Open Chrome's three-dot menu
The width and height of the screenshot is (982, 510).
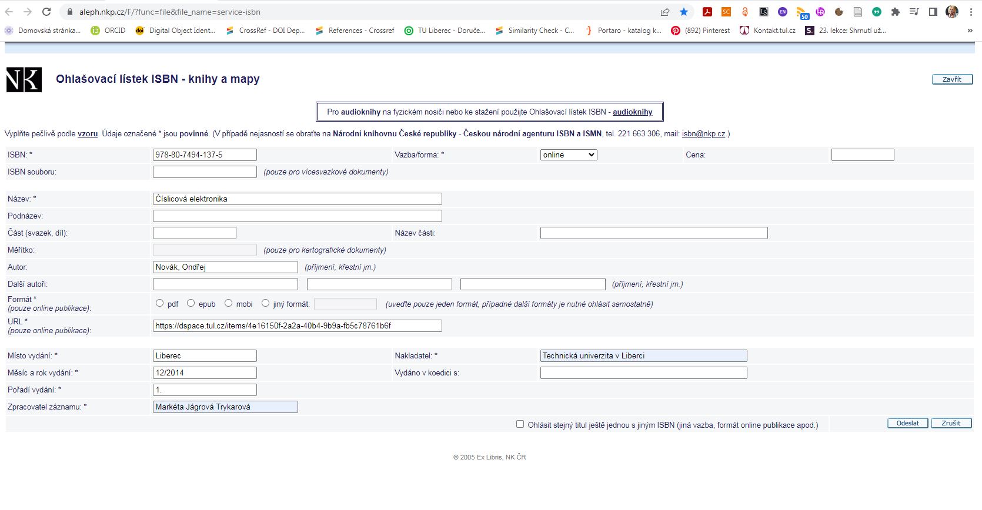click(x=971, y=12)
